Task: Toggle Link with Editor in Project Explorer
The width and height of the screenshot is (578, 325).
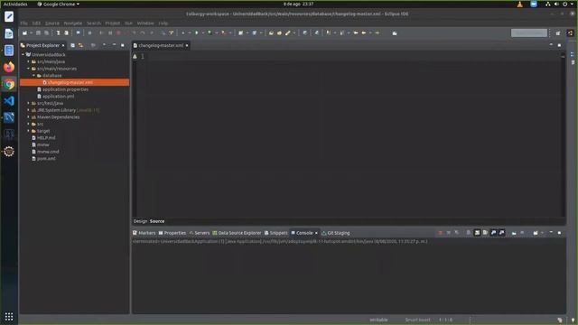Action: [x=80, y=45]
